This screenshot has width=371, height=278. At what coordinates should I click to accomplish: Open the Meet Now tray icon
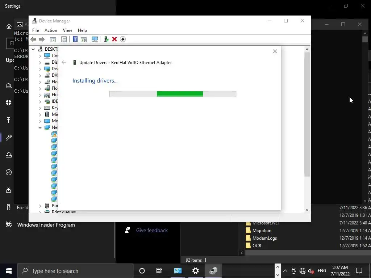[294, 271]
